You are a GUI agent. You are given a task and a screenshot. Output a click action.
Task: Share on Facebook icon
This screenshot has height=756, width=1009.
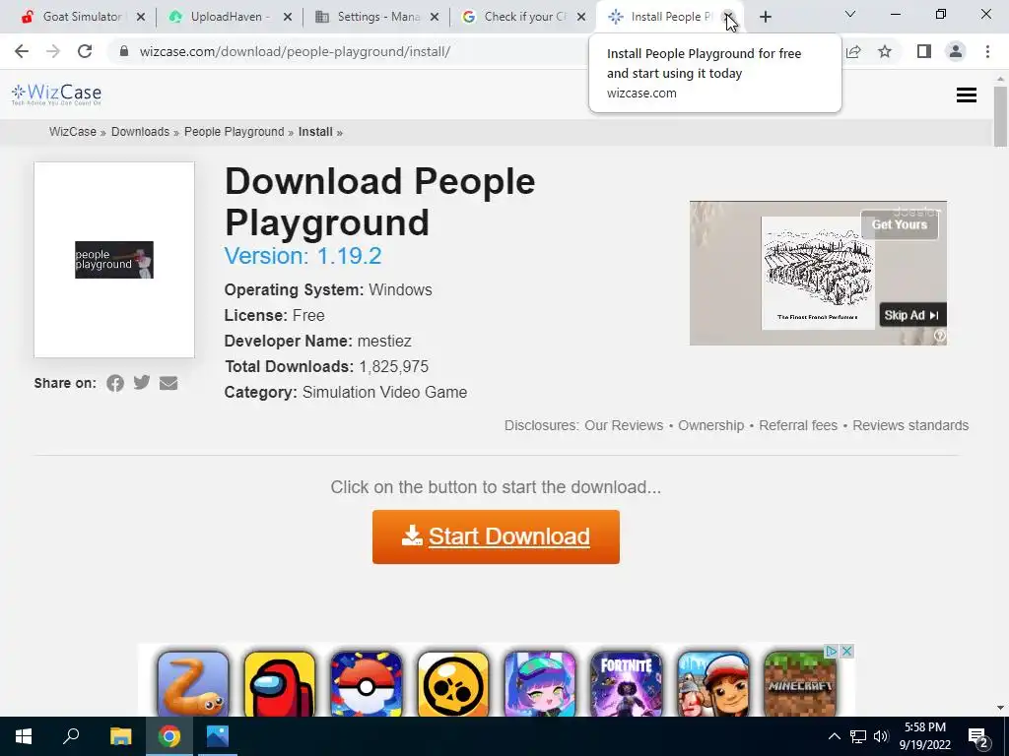115,383
